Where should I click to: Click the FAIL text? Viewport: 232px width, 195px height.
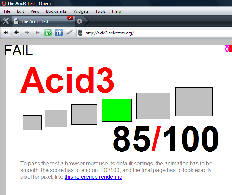tap(19, 50)
